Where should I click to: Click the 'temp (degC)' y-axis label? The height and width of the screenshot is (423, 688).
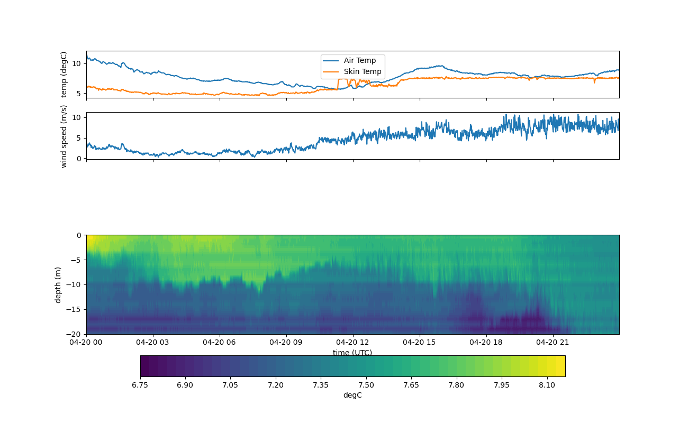[x=64, y=75]
